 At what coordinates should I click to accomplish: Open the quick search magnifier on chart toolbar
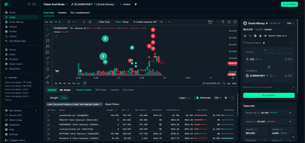tap(223, 22)
